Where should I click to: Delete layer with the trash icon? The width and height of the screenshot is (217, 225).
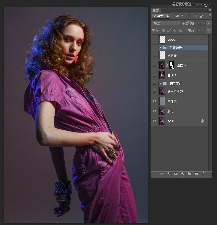pos(203,174)
